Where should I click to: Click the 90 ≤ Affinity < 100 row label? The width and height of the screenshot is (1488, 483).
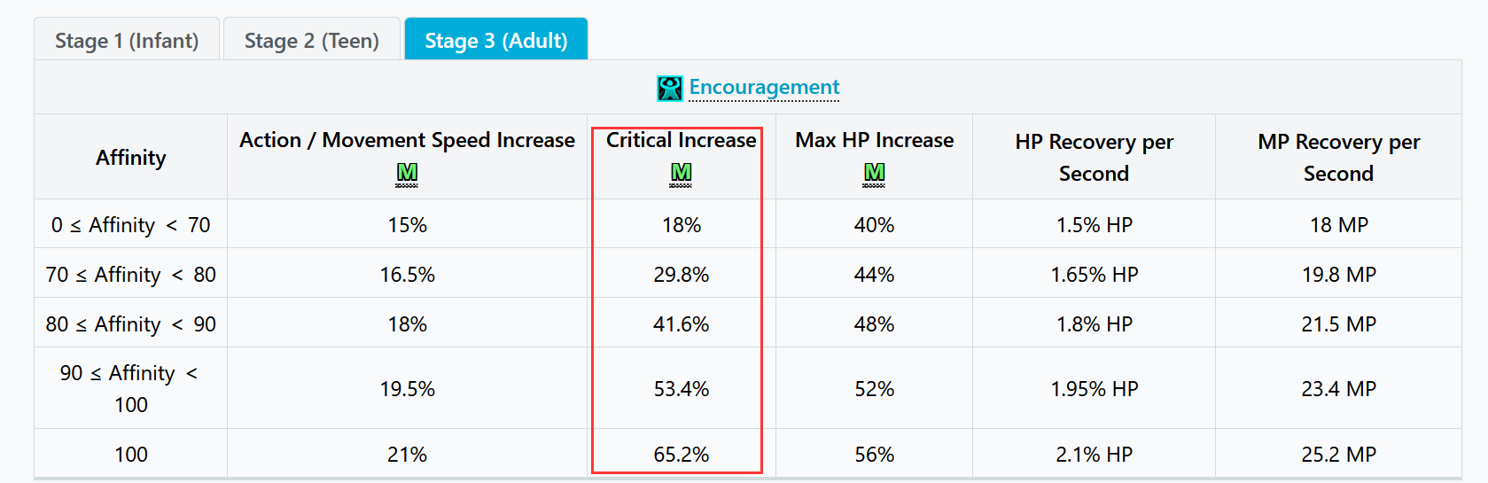pos(131,389)
